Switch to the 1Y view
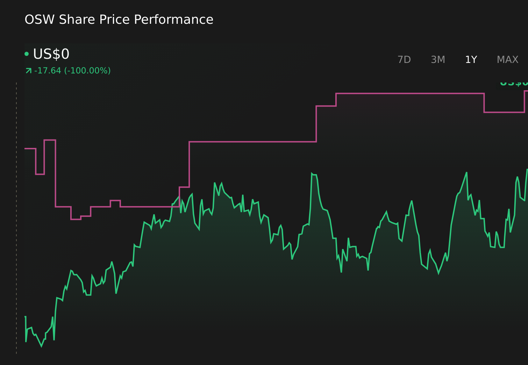Screen dimensions: 528x365 tap(471, 59)
